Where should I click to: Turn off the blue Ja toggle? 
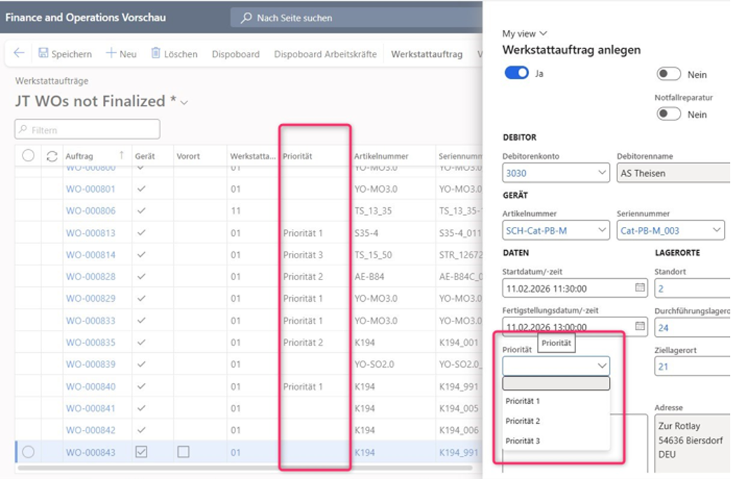tap(517, 73)
